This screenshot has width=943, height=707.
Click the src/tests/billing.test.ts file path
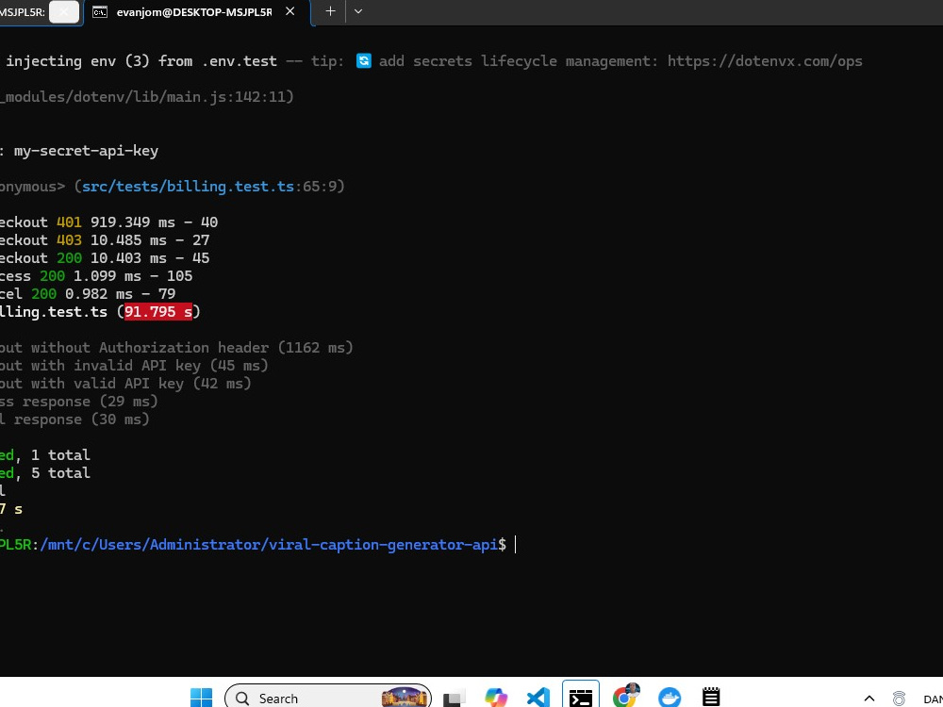188,187
